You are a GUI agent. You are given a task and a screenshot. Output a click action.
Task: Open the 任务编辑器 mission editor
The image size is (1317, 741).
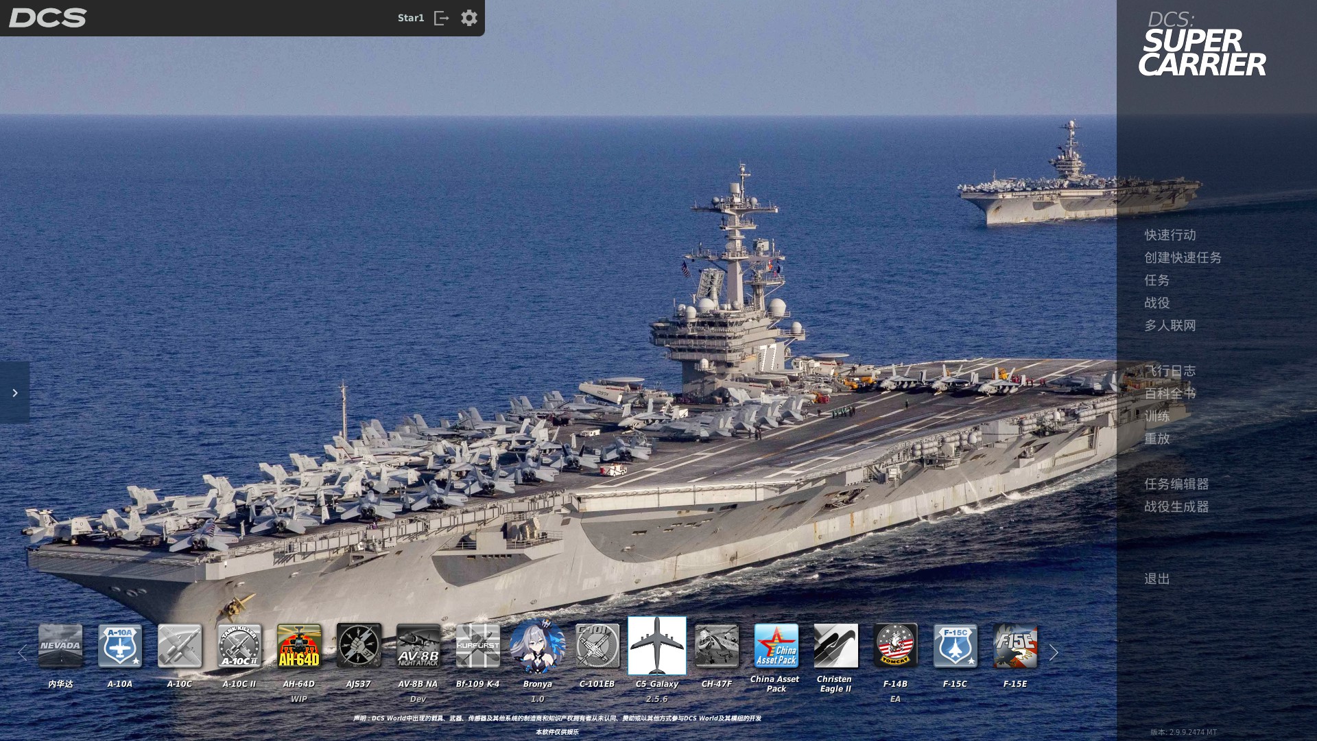(1176, 484)
